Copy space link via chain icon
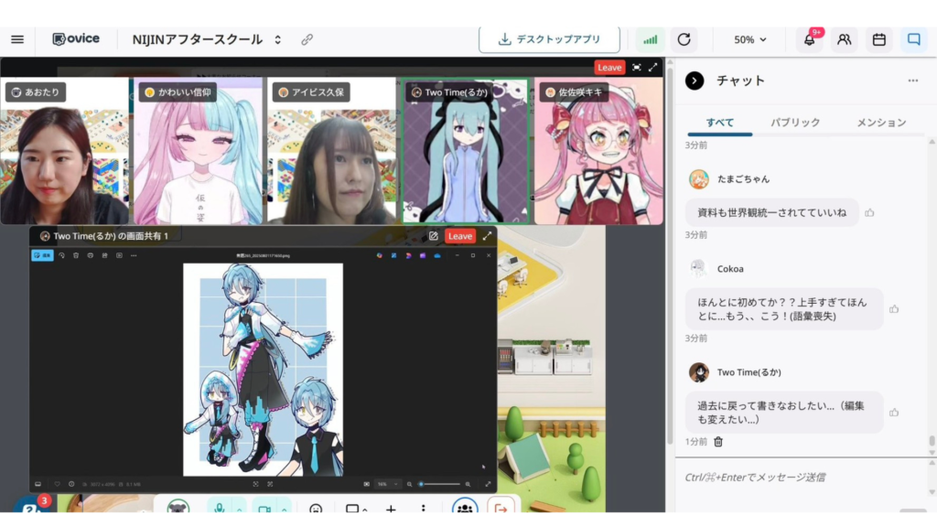The height and width of the screenshot is (527, 937). pos(307,39)
